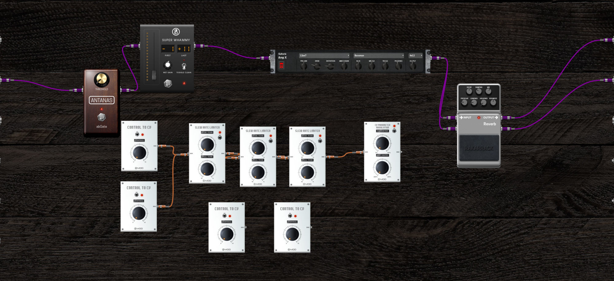Adjust the Amp X Distortion knob

coord(331,66)
